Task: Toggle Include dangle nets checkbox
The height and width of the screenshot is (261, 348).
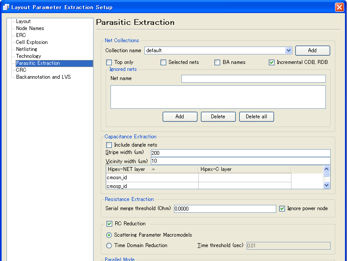Action: [x=109, y=145]
